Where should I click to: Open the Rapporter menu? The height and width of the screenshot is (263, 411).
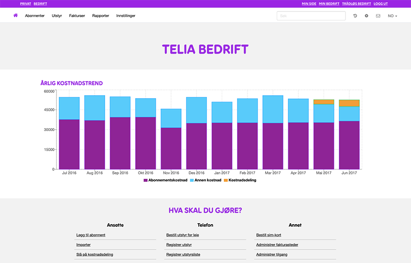pyautogui.click(x=100, y=16)
